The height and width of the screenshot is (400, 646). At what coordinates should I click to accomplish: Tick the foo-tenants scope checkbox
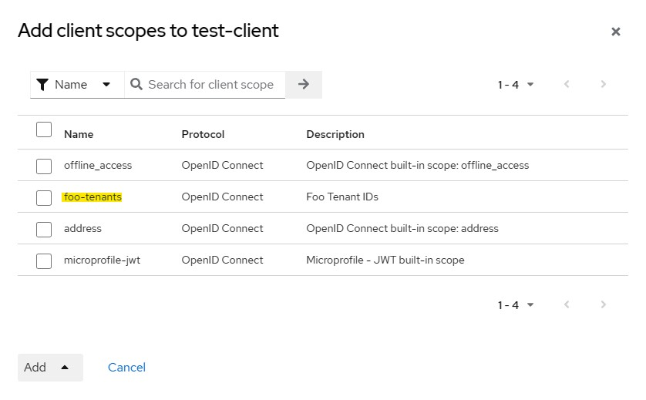click(44, 197)
